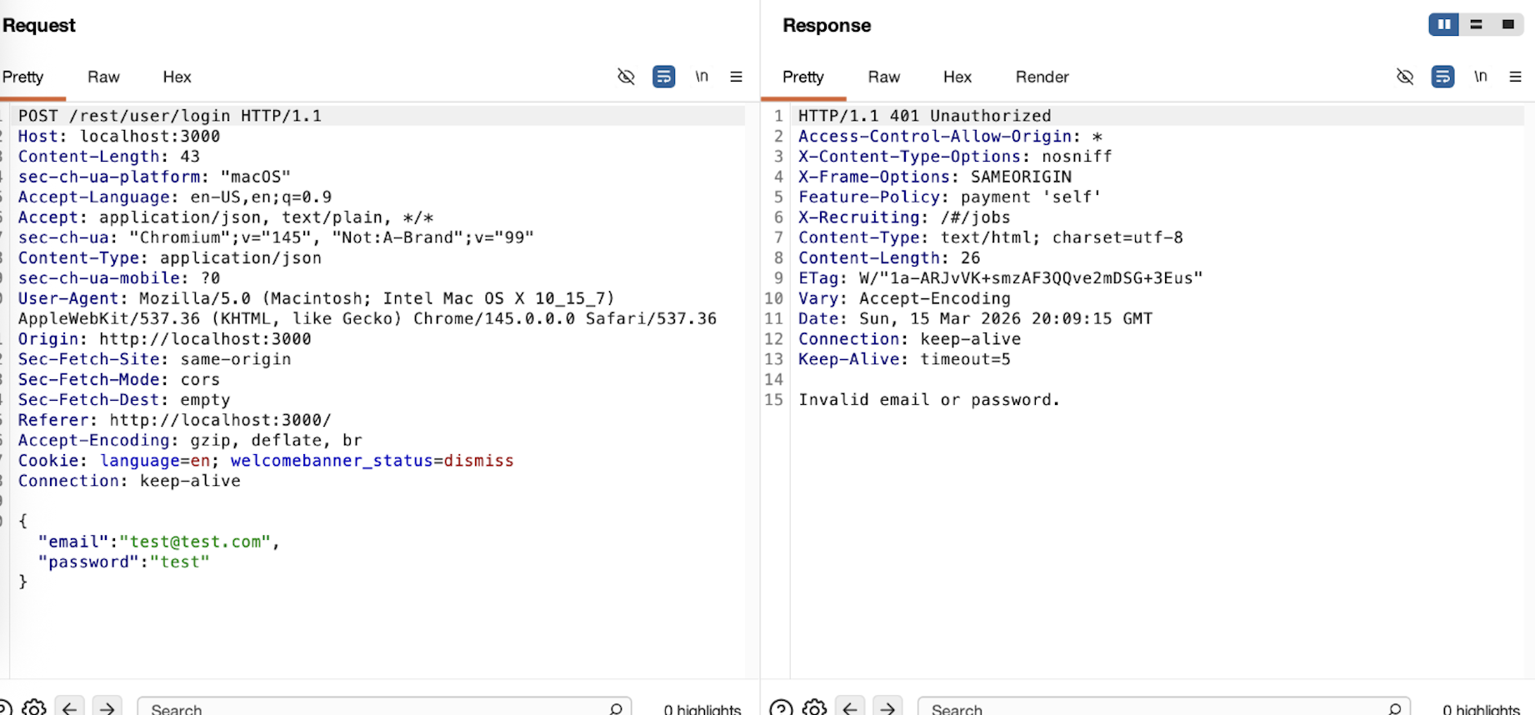Click the Cookie header line
The image size is (1535, 715).
pyautogui.click(x=266, y=460)
